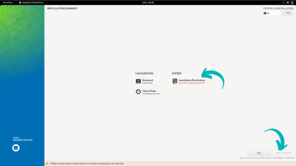Click the Fedora Workstation logo icon

pyautogui.click(x=16, y=148)
